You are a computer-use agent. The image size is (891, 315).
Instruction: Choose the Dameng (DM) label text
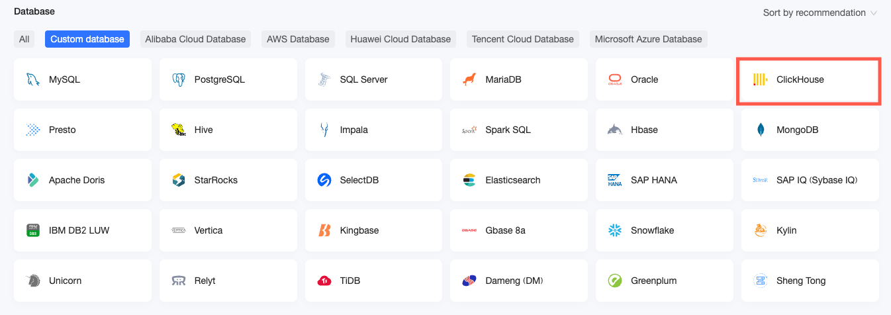(514, 281)
